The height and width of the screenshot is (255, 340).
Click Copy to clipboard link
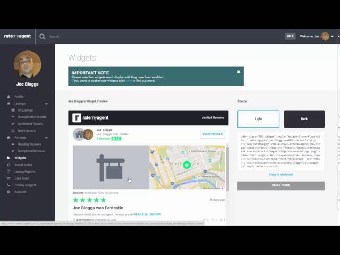(281, 175)
